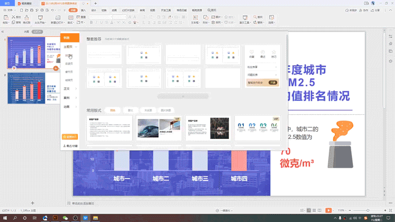
Task: Click the Cut (剪切) scissors icon
Action: click(x=14, y=17)
